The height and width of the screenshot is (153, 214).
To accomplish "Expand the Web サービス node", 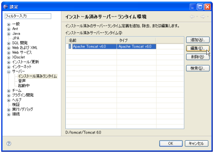I will [x=9, y=53].
